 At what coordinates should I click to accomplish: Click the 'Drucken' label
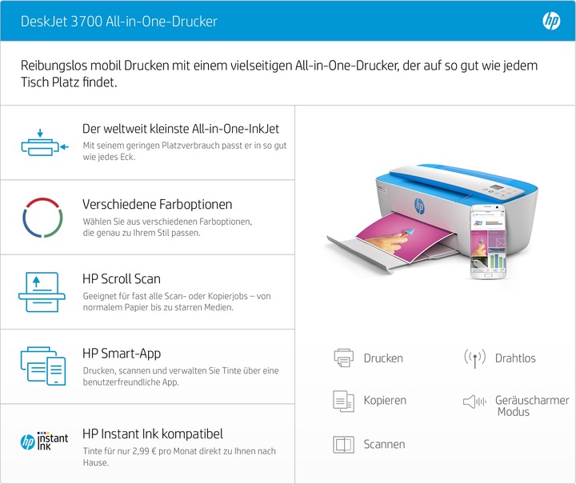[383, 358]
